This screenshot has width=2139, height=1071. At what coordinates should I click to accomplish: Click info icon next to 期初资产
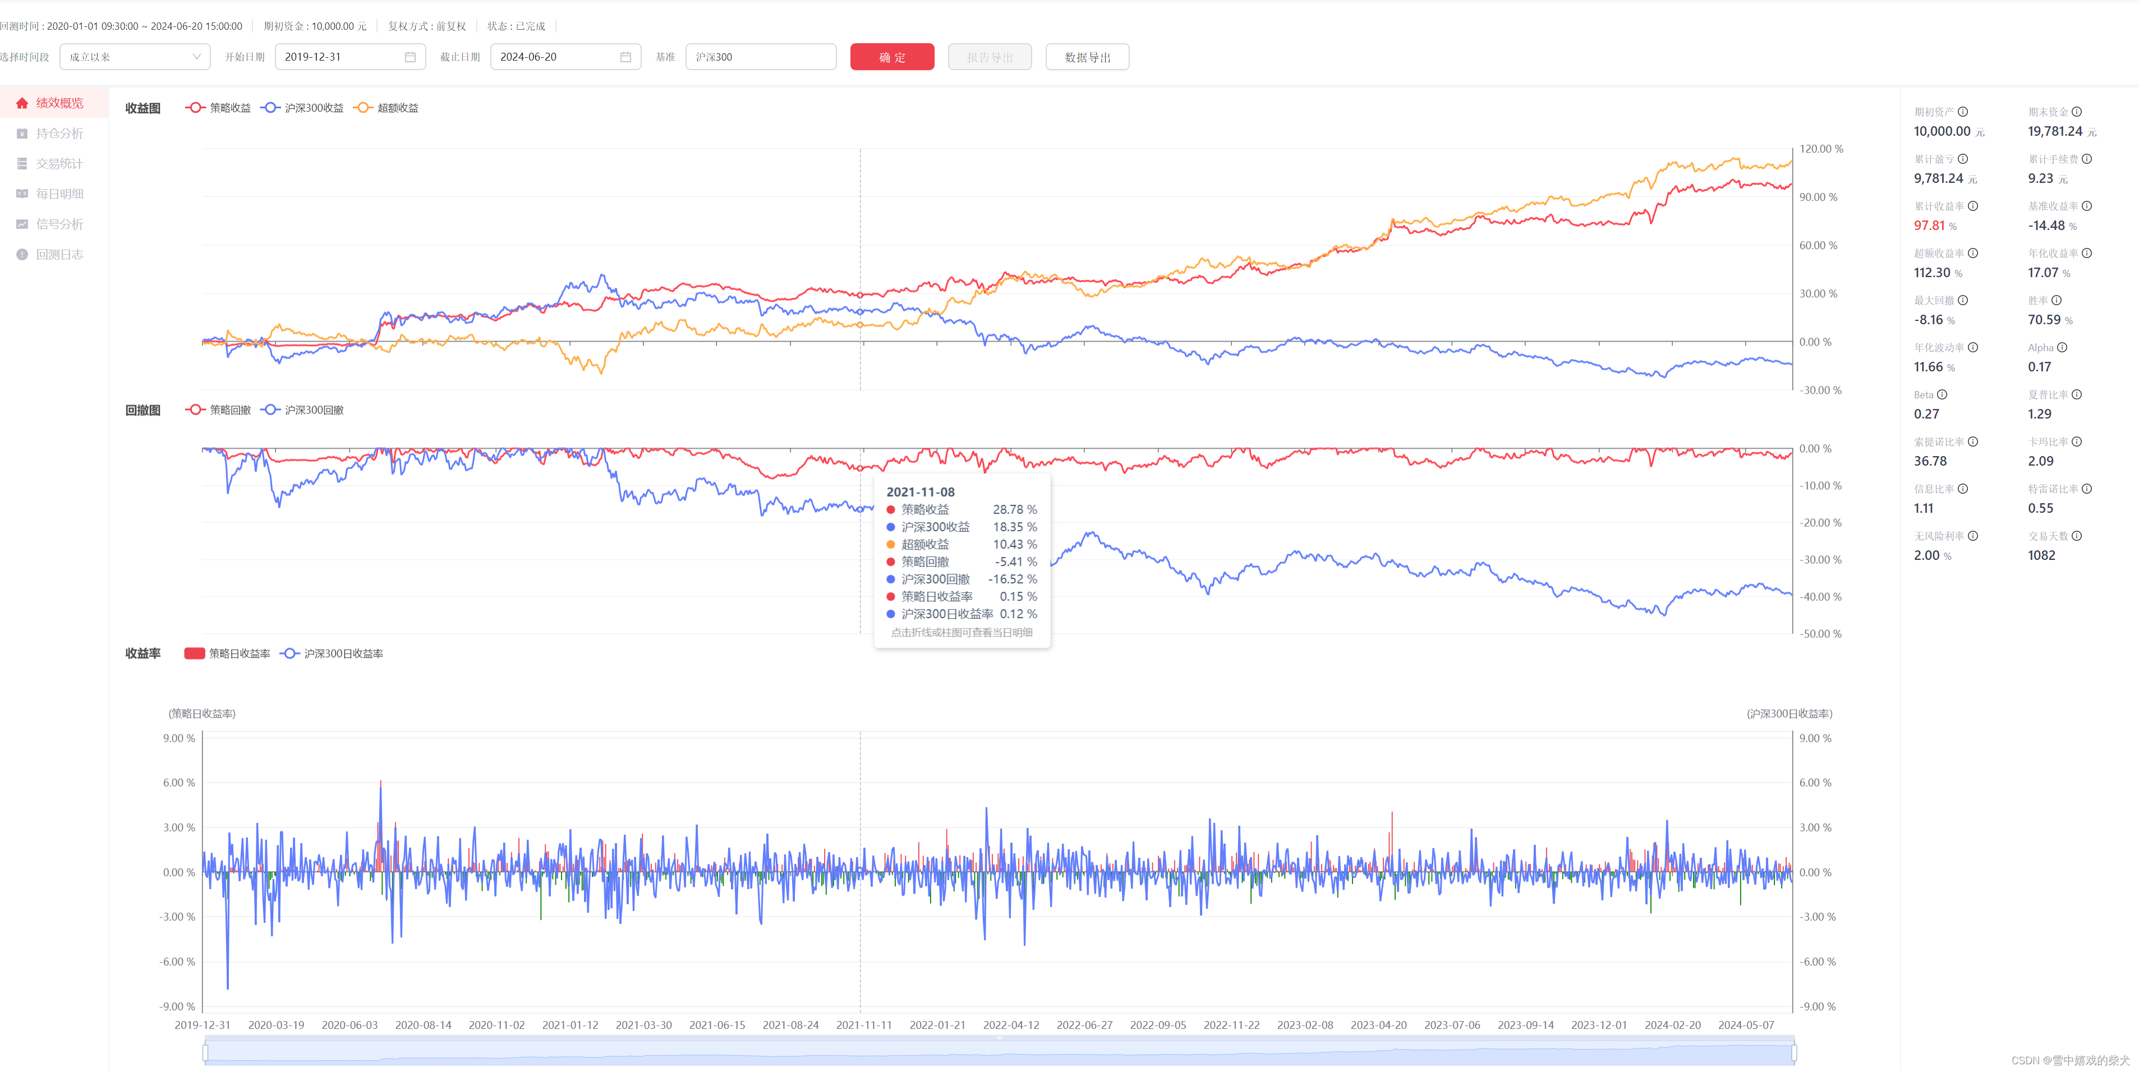pyautogui.click(x=1963, y=112)
